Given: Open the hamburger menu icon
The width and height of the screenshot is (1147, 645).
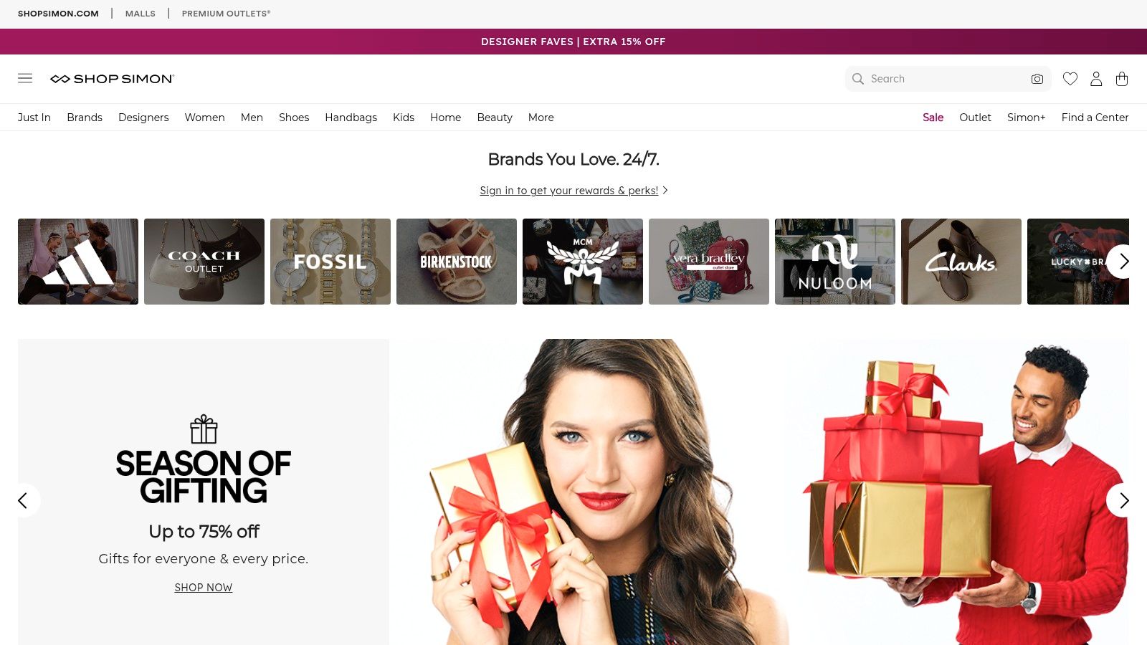Looking at the screenshot, I should [25, 79].
